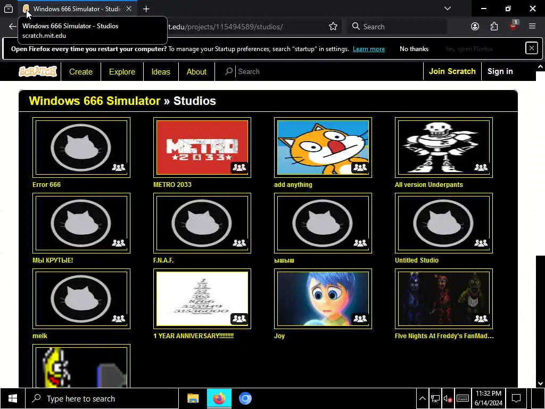Click the Windows taskbar search box

coord(102,398)
